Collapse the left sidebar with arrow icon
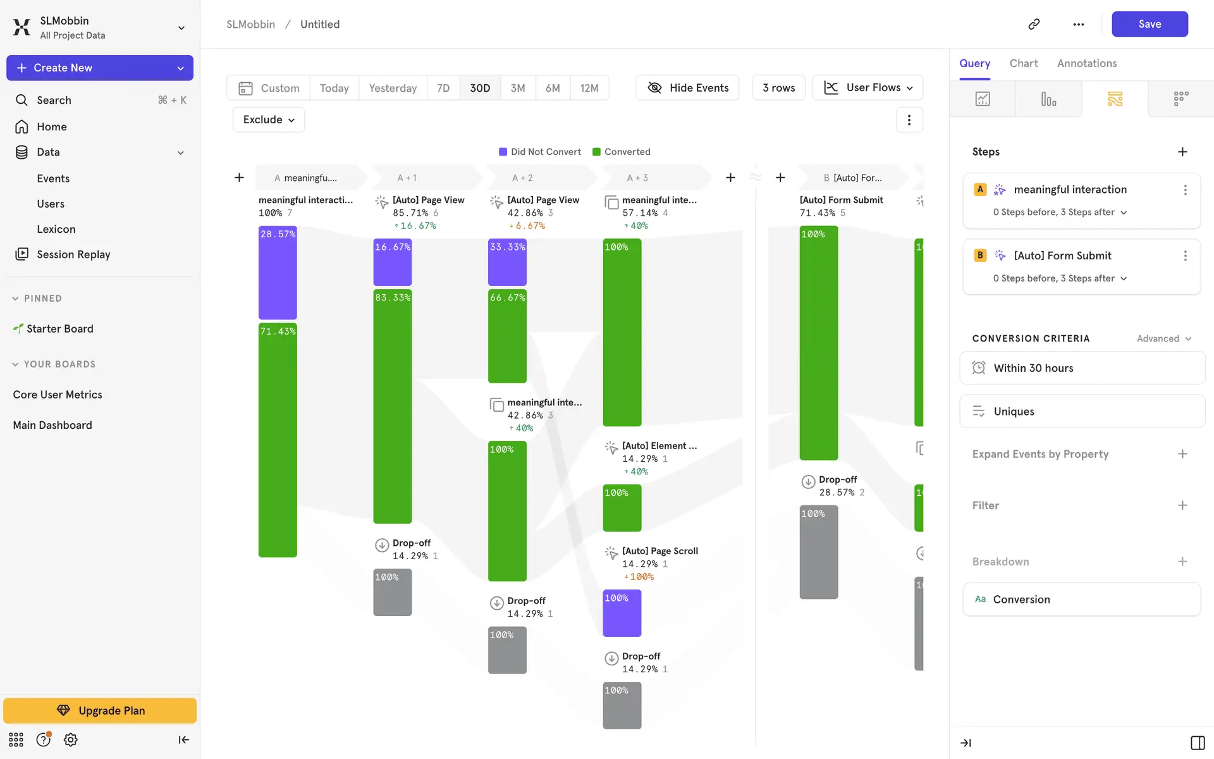Viewport: 1214px width, 759px height. [x=184, y=739]
